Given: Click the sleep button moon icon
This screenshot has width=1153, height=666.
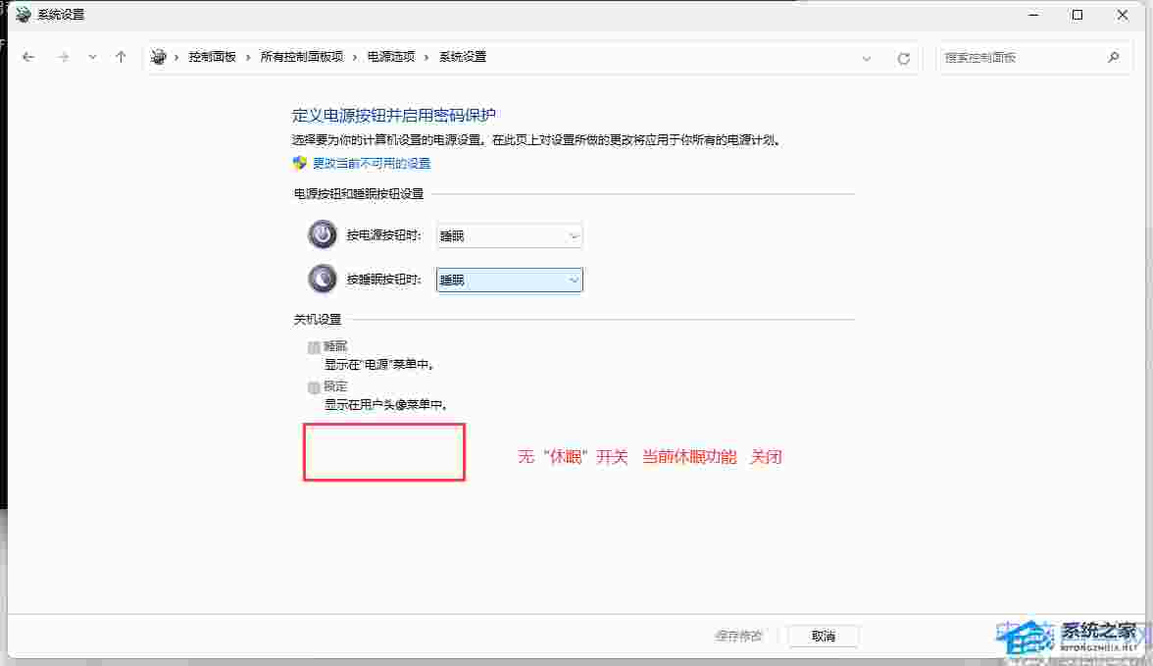Looking at the screenshot, I should [x=322, y=280].
